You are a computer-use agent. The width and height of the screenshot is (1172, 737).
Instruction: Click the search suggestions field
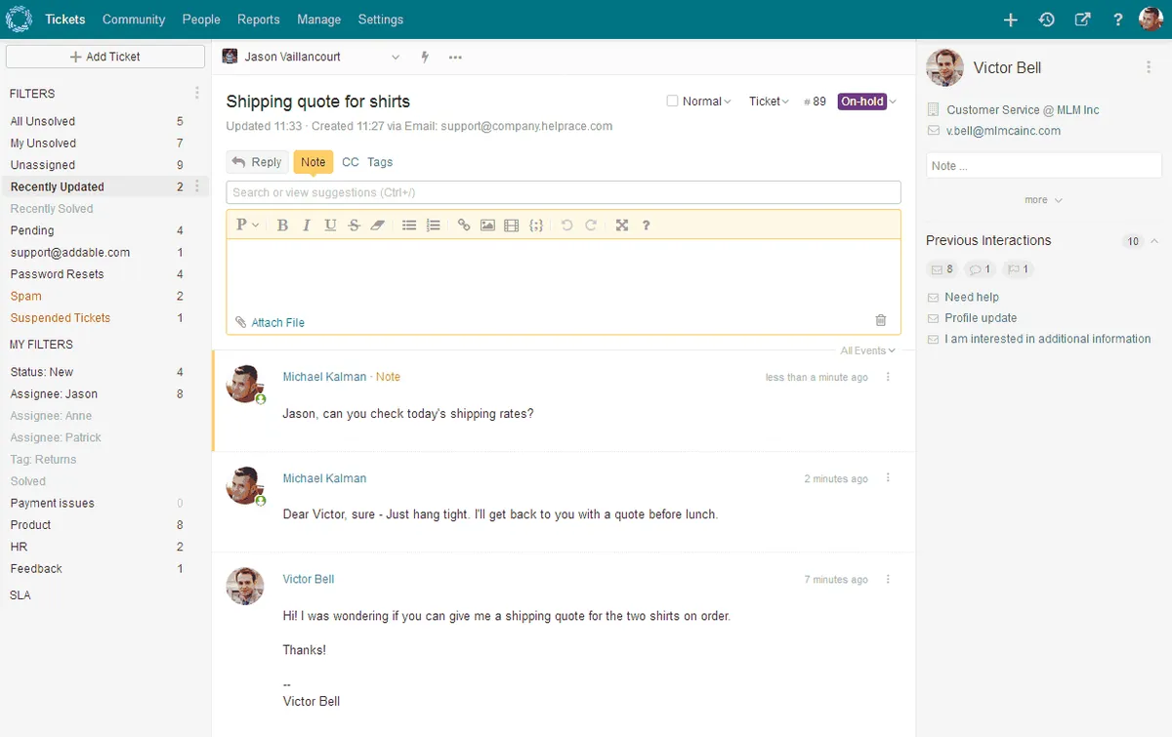[x=564, y=192]
